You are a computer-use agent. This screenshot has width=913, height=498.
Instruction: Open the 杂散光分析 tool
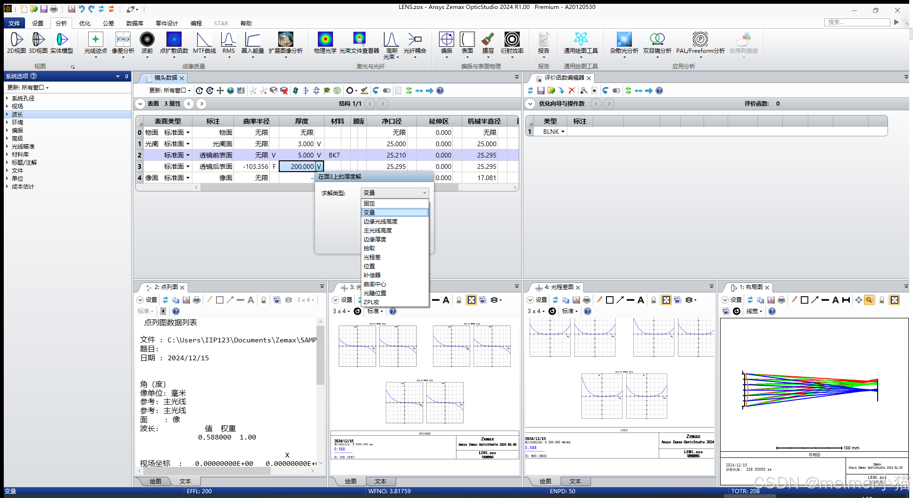624,45
